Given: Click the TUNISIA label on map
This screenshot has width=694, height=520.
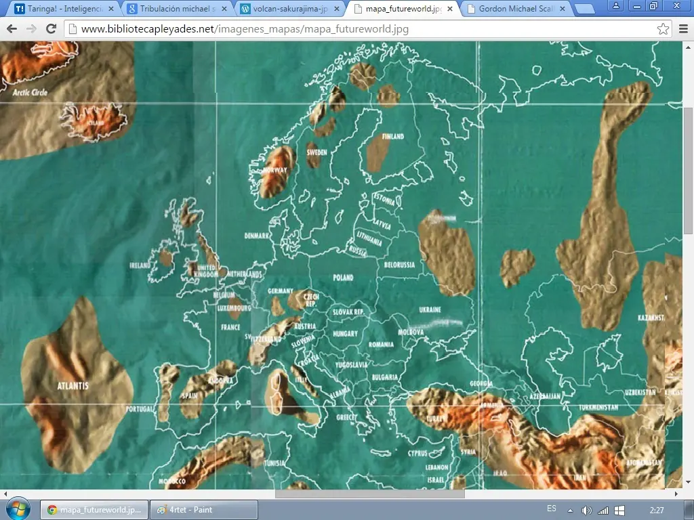Looking at the screenshot, I should pos(274,463).
